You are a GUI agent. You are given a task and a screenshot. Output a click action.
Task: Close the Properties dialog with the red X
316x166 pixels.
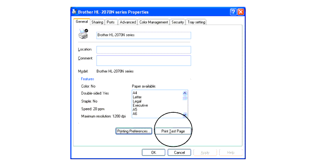[241, 12]
